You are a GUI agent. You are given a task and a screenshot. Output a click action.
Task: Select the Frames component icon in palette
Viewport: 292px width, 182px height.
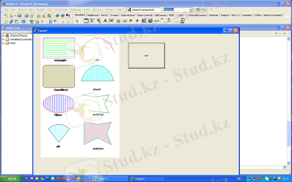86,21
